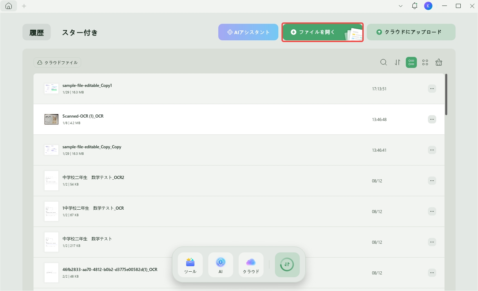478x291 pixels.
Task: Open more options for 1中学校二年生 数学テスト_OCR
Action: (x=432, y=211)
